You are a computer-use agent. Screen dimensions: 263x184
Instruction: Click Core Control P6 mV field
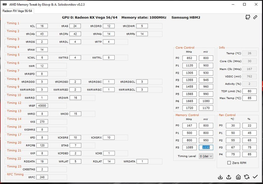pos(206,101)
